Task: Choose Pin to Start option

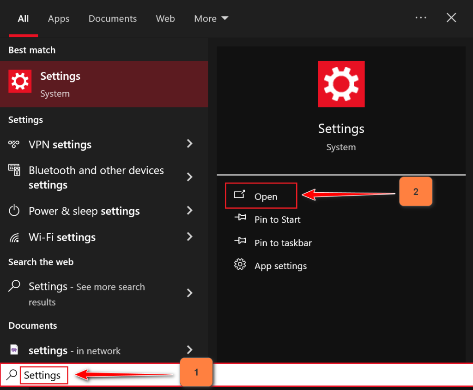Action: click(x=277, y=220)
